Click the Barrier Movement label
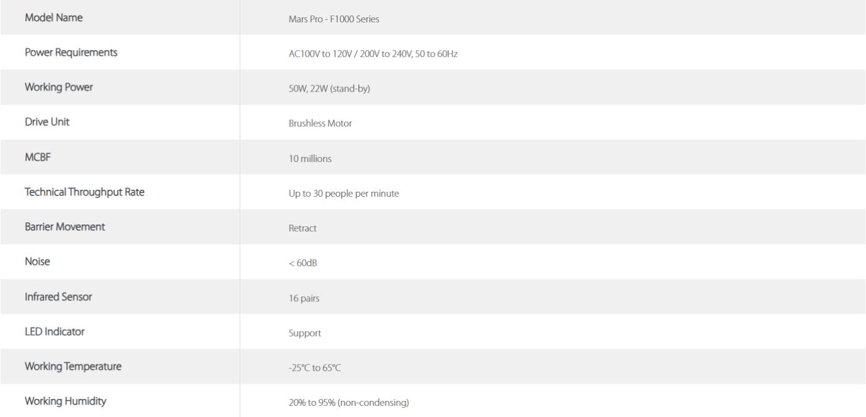The image size is (866, 417). pyautogui.click(x=65, y=226)
